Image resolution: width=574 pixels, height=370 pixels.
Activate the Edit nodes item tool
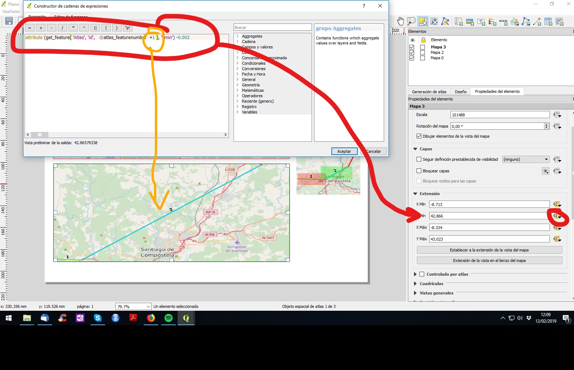(445, 21)
